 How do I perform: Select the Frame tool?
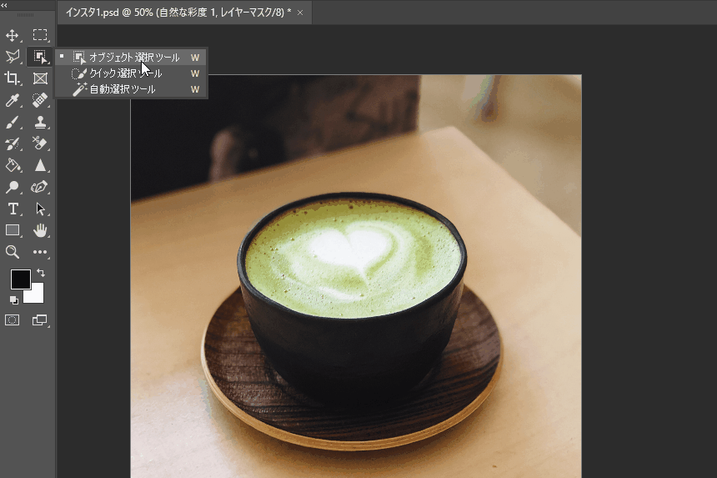[40, 78]
